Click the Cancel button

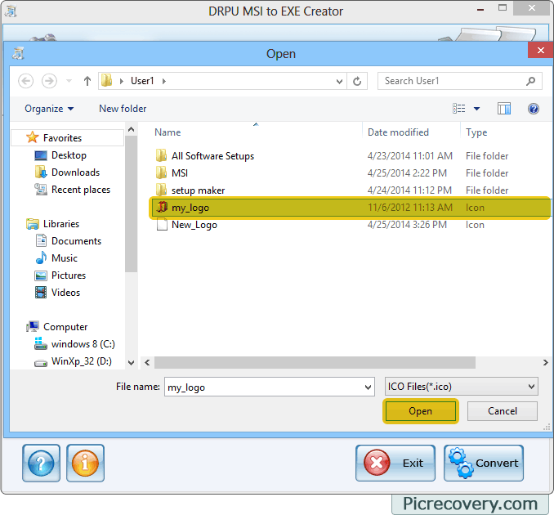[502, 411]
